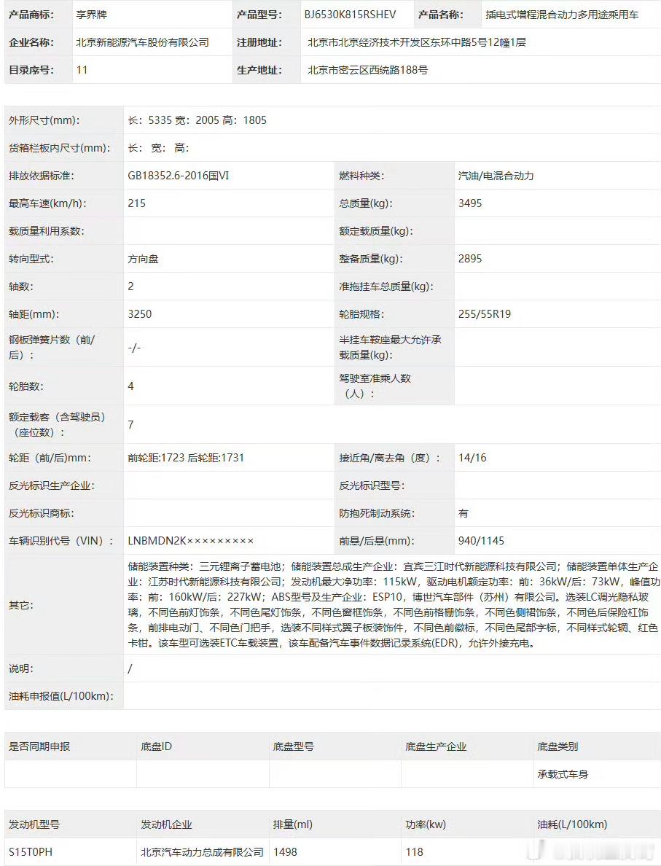Image resolution: width=661 pixels, height=866 pixels.
Task: Click axle count value 2
Action: pyautogui.click(x=131, y=286)
